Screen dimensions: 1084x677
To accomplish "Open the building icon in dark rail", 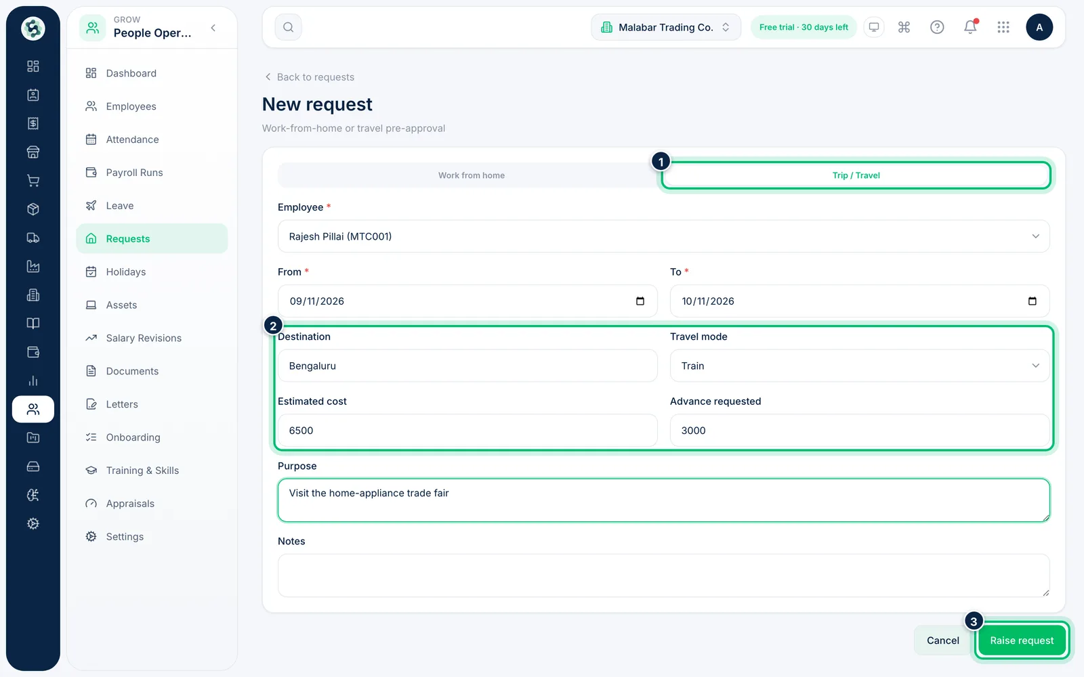I will coord(33,295).
